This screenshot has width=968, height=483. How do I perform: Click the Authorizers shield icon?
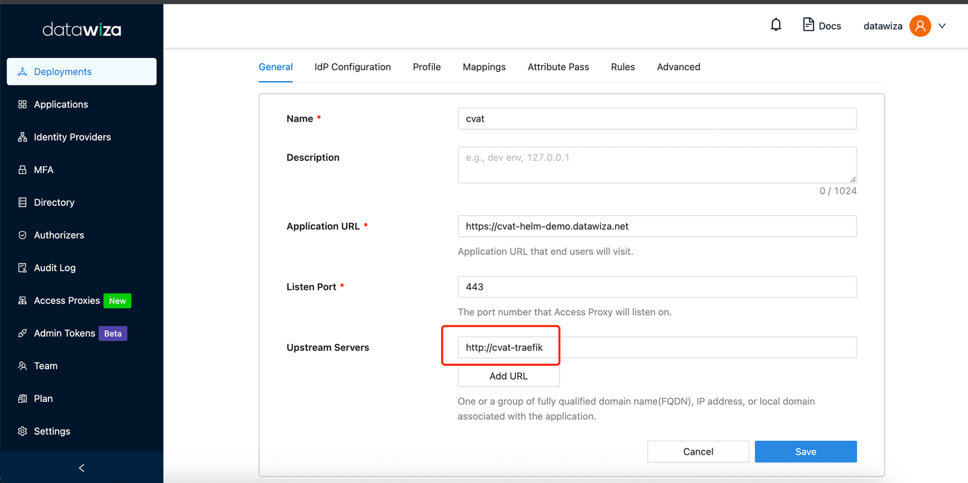pyautogui.click(x=22, y=235)
